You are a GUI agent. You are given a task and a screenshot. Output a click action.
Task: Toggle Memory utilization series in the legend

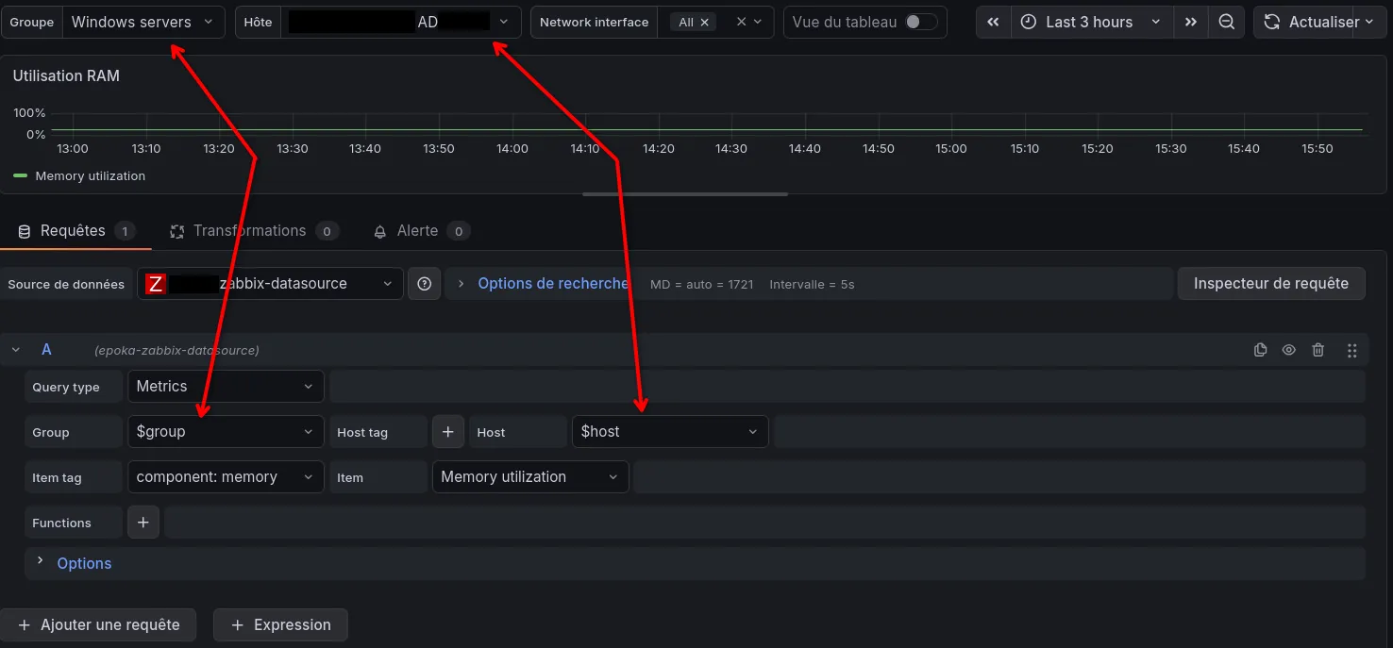pos(90,176)
